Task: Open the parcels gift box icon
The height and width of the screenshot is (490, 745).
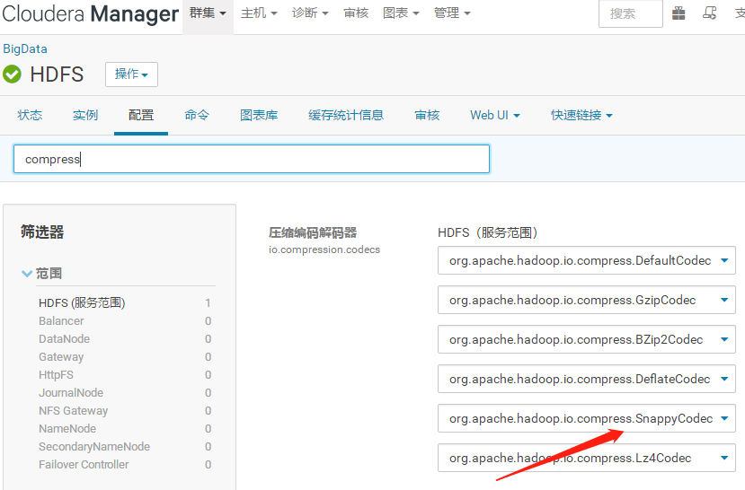Action: click(x=678, y=13)
